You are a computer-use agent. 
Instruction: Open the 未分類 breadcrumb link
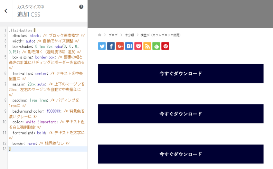[x=130, y=35]
